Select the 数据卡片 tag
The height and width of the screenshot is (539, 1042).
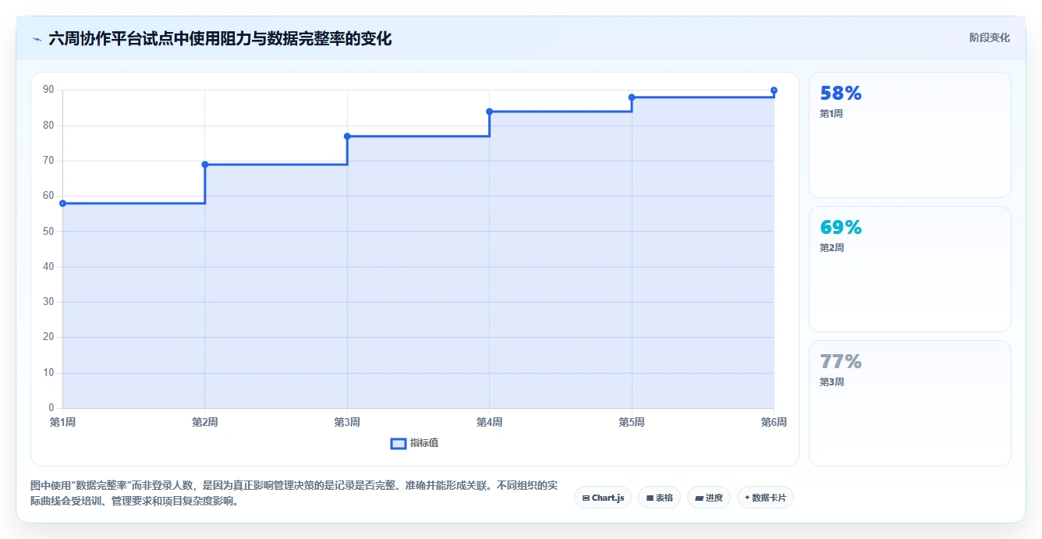(765, 498)
